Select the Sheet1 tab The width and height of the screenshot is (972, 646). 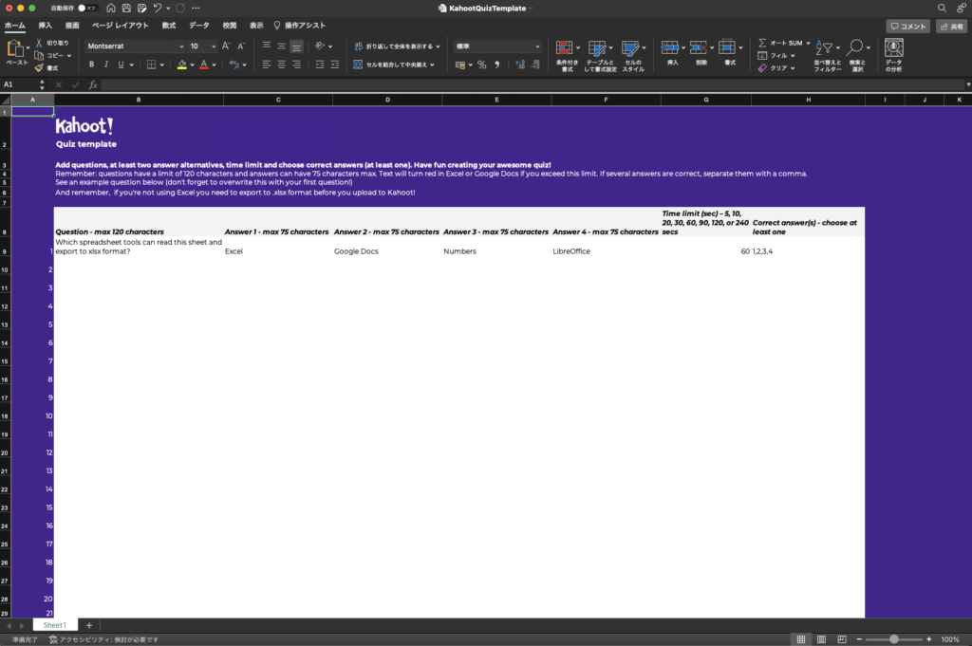(54, 625)
